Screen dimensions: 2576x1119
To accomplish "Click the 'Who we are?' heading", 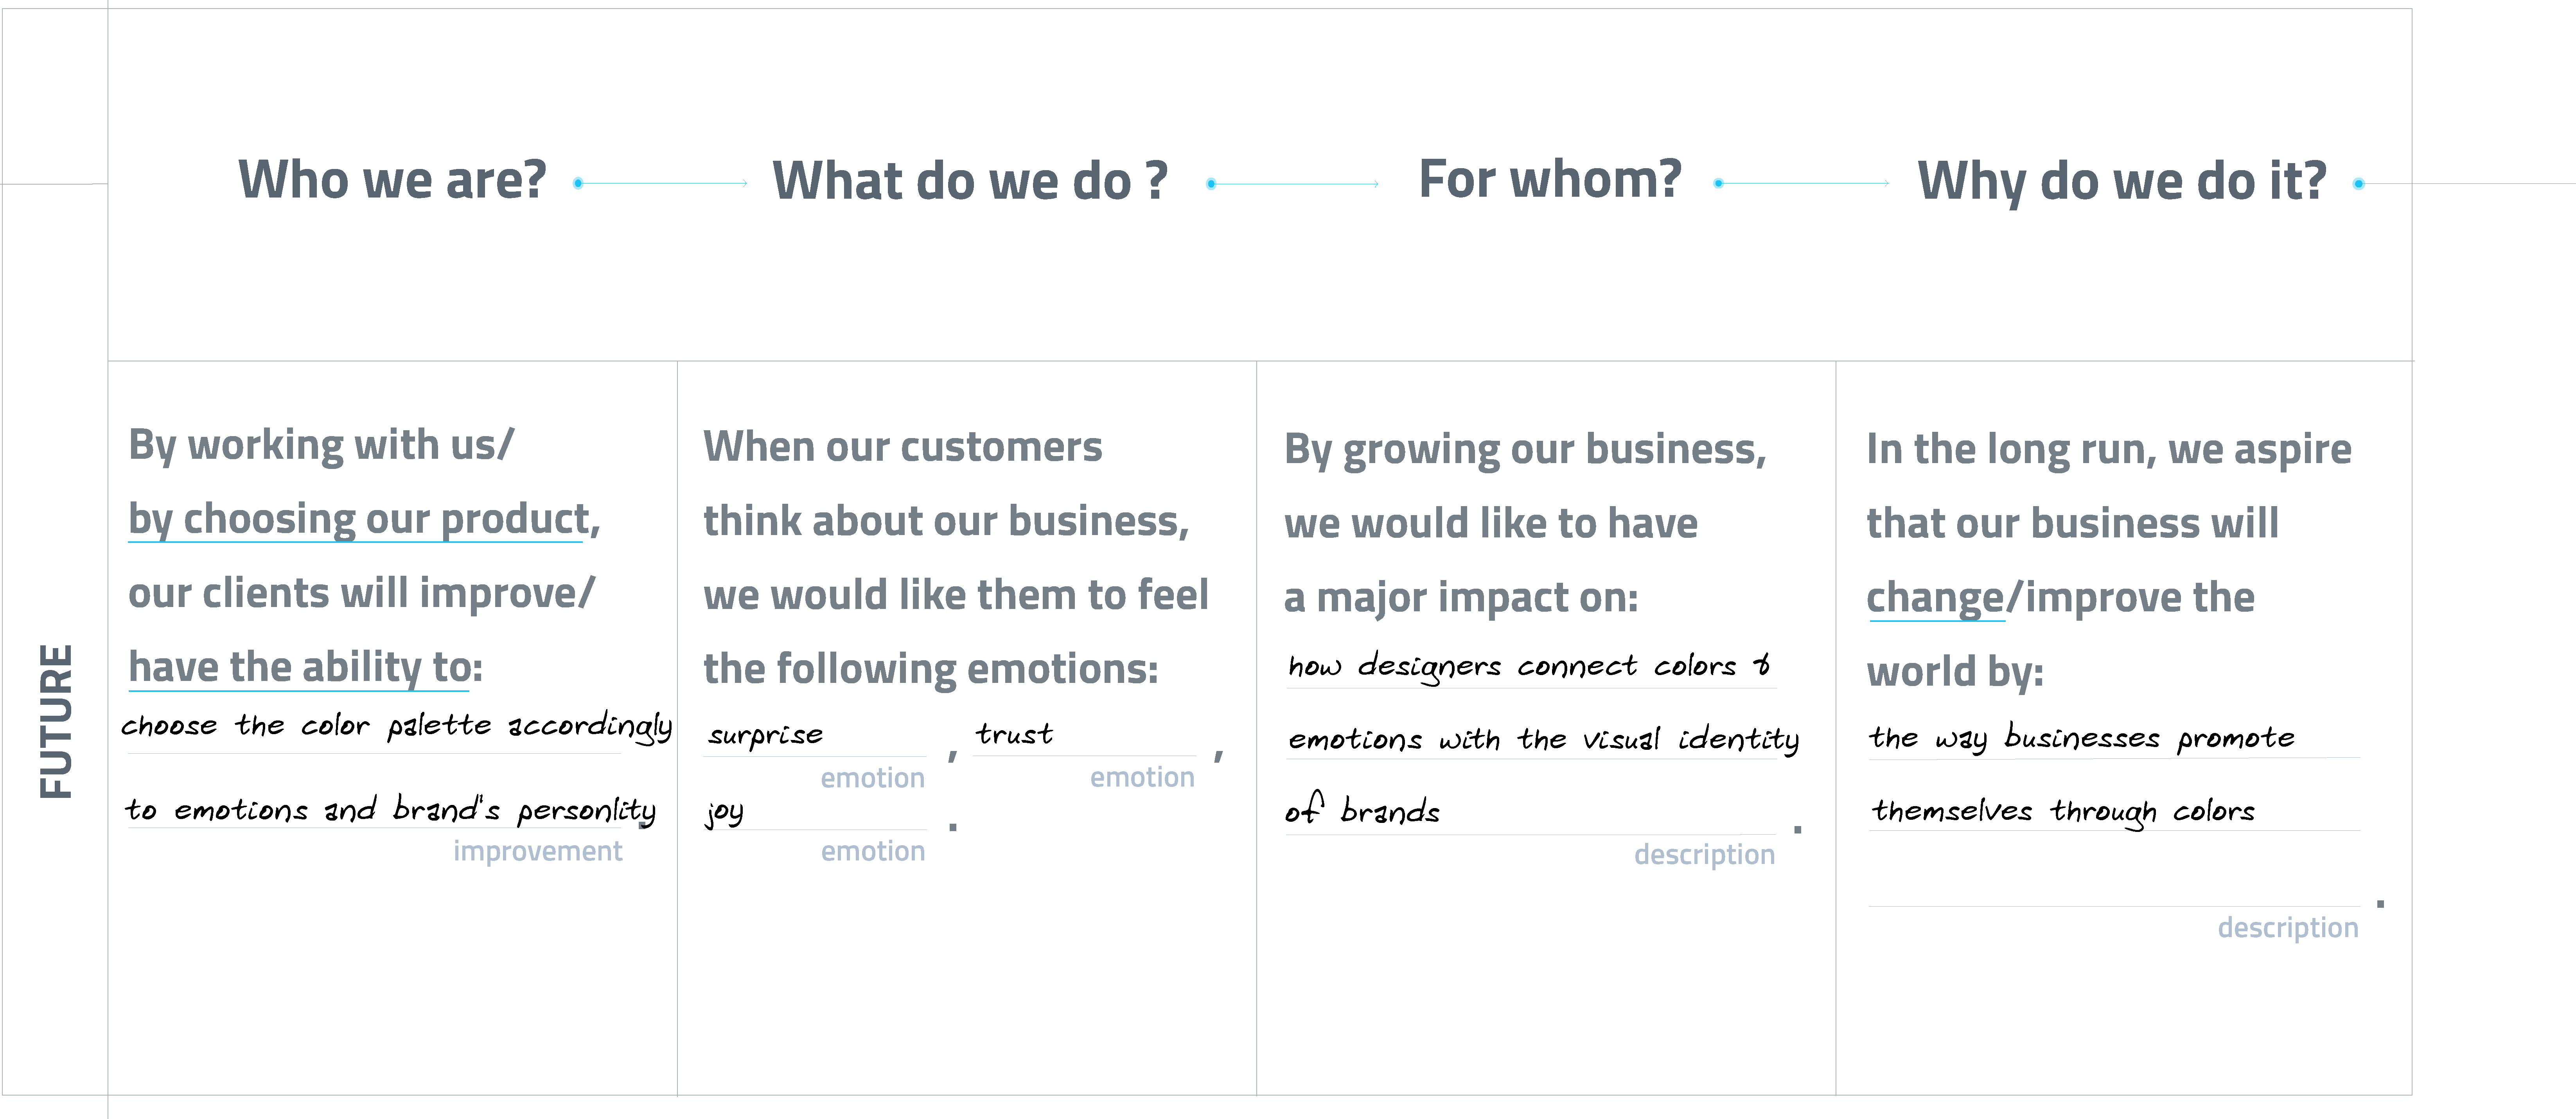I will pyautogui.click(x=392, y=181).
